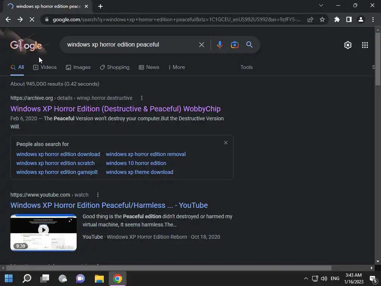Click the horizontal scrollbar thumb

point(169,268)
